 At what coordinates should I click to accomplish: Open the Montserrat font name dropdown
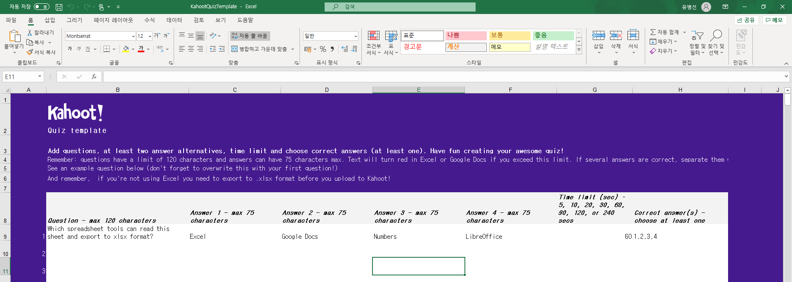click(133, 36)
